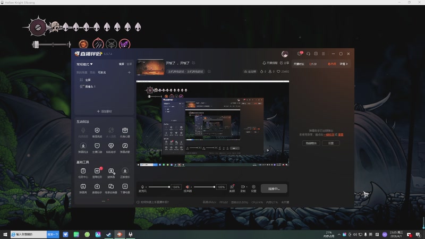Screen dimensions: 425x239
Task: Select the scene tab next to 我的场景
Action: [x=92, y=73]
